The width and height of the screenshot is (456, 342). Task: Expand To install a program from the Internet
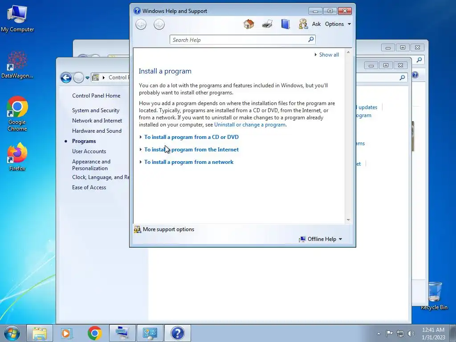191,150
